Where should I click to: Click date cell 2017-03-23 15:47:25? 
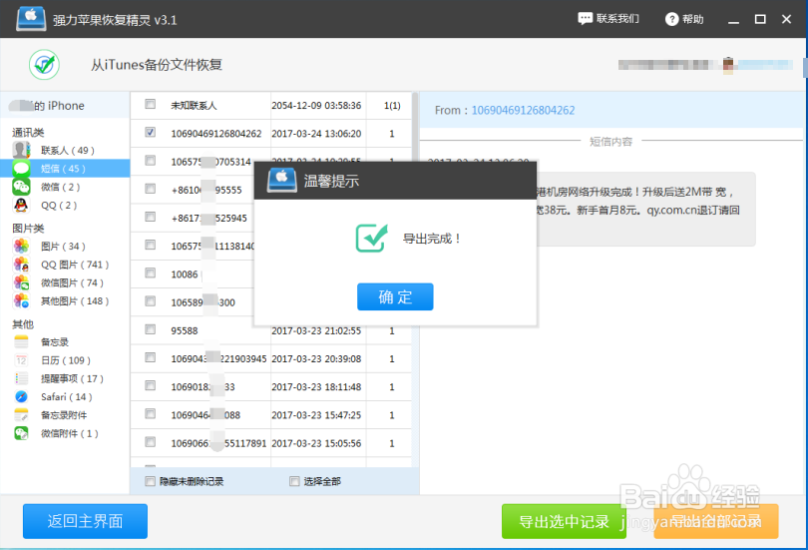[x=316, y=415]
